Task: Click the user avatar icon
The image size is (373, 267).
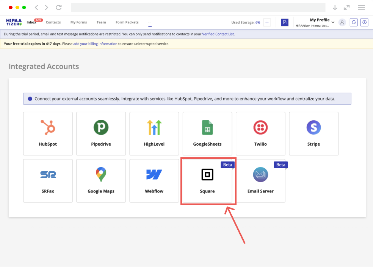Action: 342,22
